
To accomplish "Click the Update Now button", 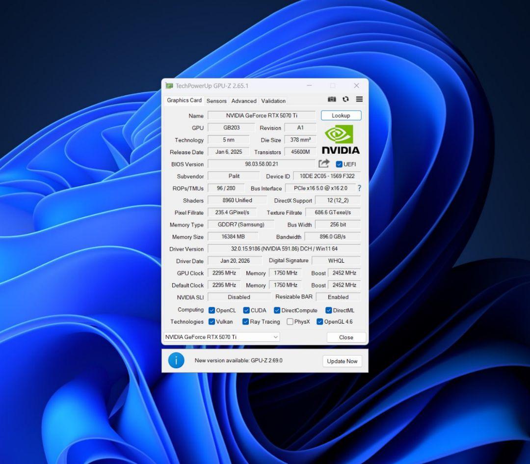I will [342, 361].
